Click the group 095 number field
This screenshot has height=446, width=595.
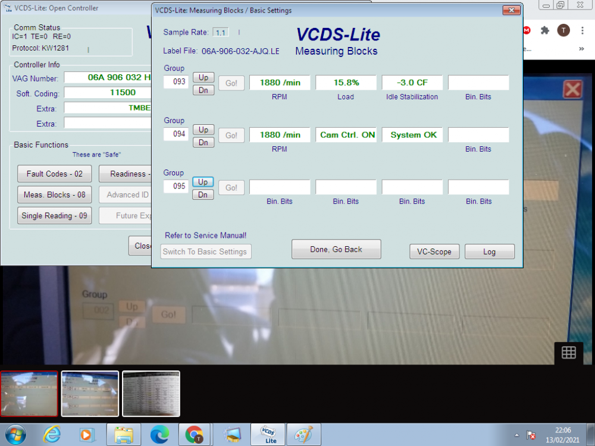(176, 187)
